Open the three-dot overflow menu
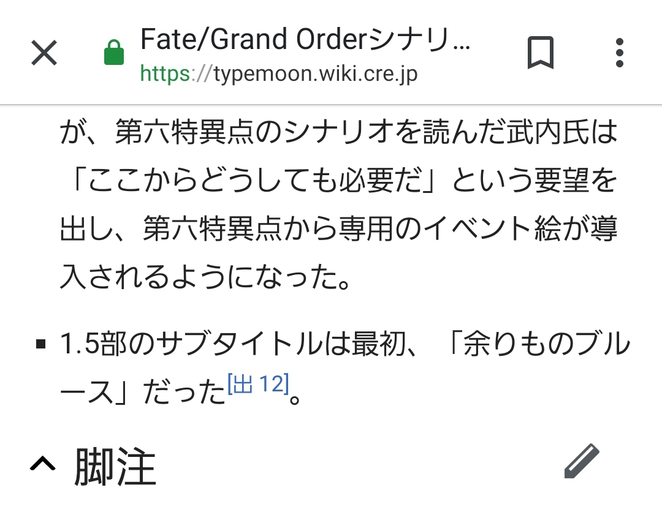Screen dimensions: 662x512 click(x=619, y=53)
